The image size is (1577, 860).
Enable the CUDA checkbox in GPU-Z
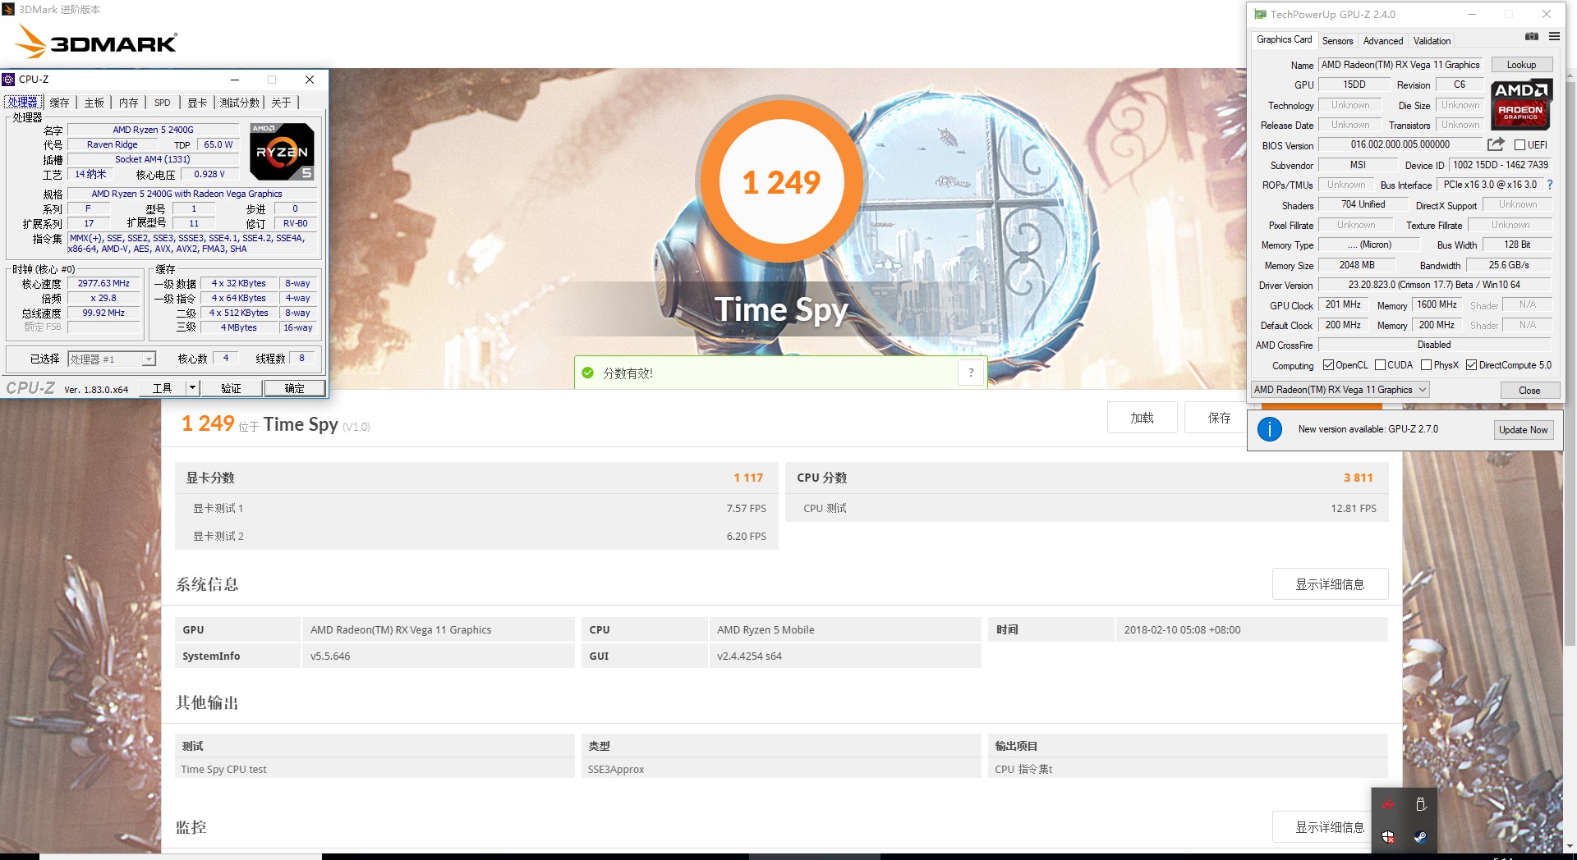click(1380, 365)
